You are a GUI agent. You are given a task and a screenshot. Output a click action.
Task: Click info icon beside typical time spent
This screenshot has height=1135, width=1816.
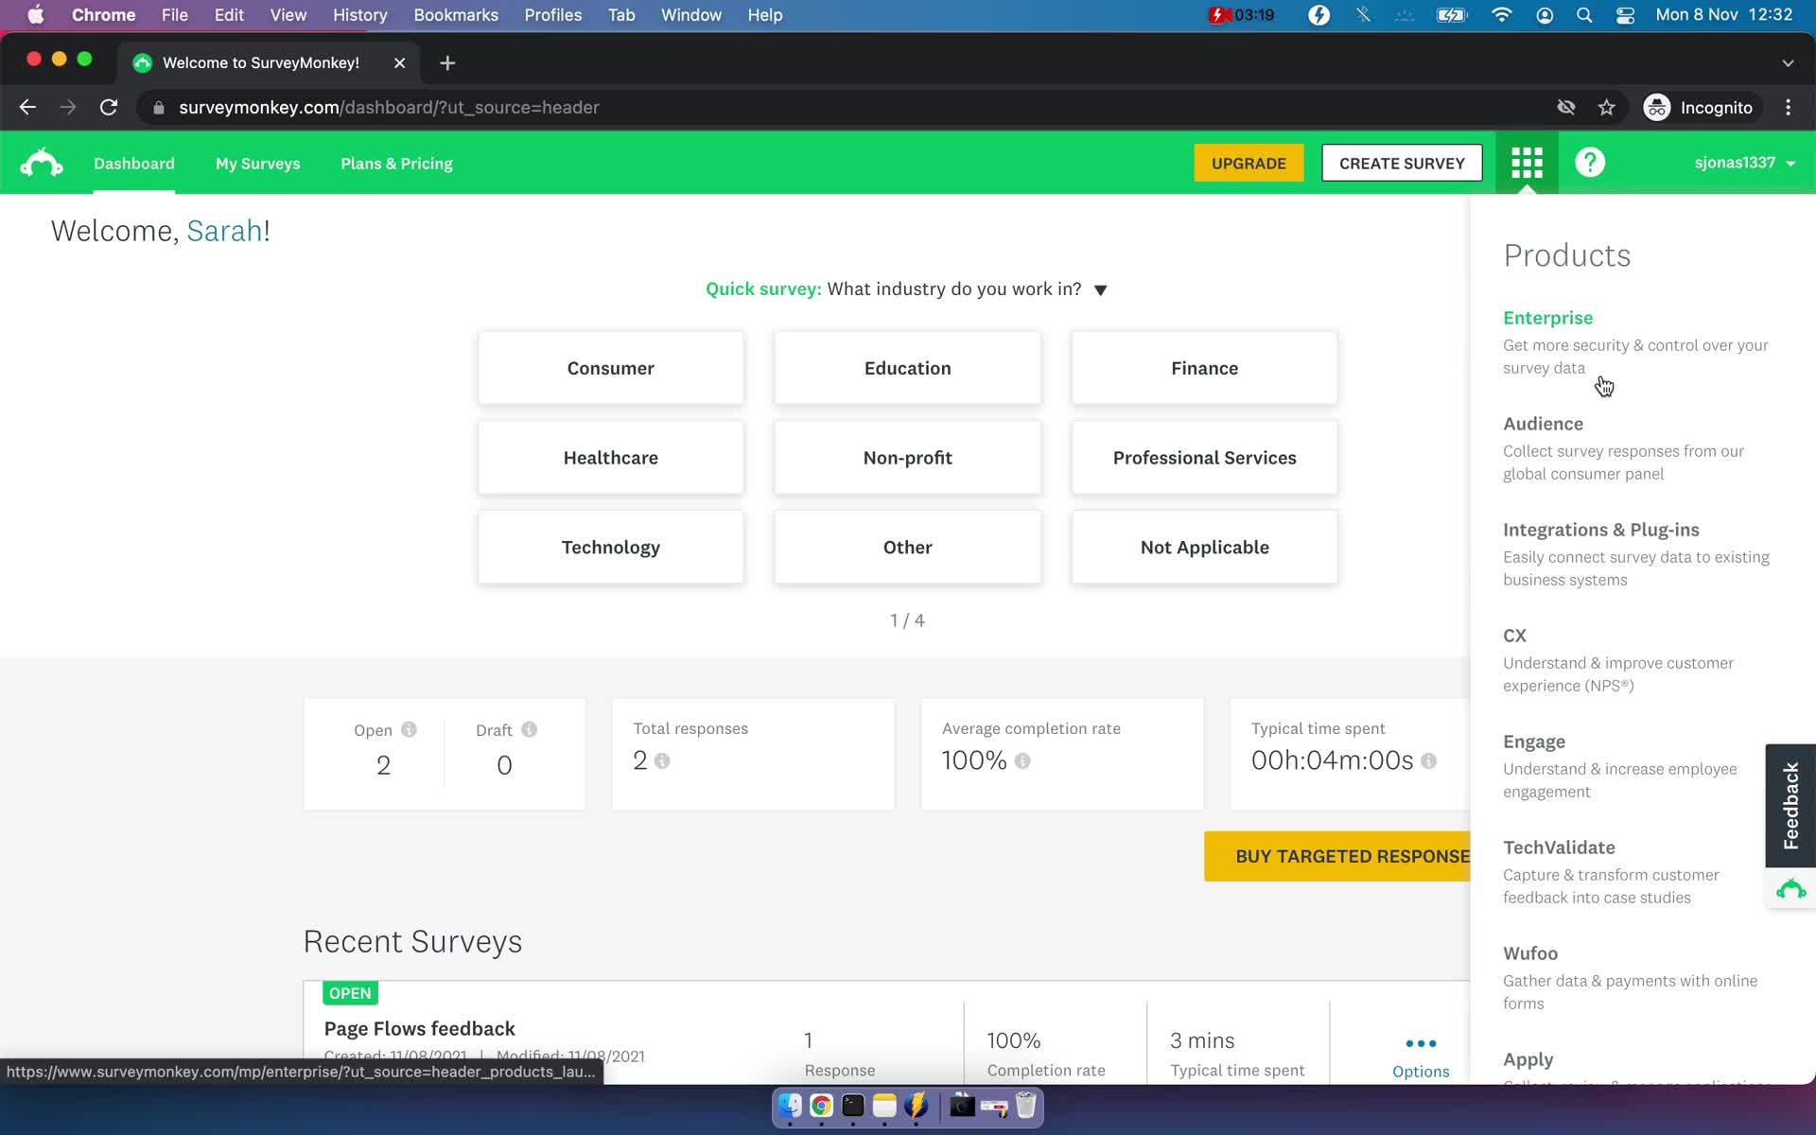[1429, 760]
